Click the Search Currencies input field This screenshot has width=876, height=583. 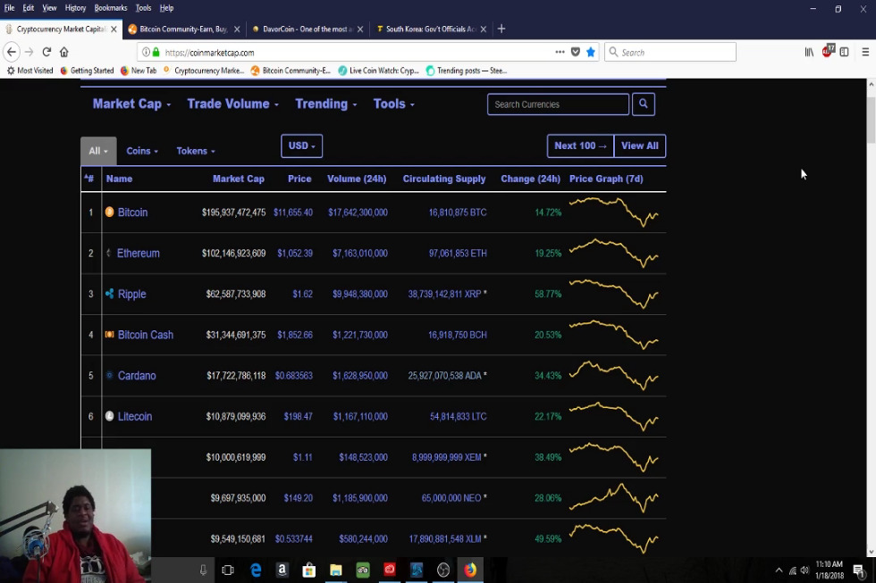coord(558,104)
